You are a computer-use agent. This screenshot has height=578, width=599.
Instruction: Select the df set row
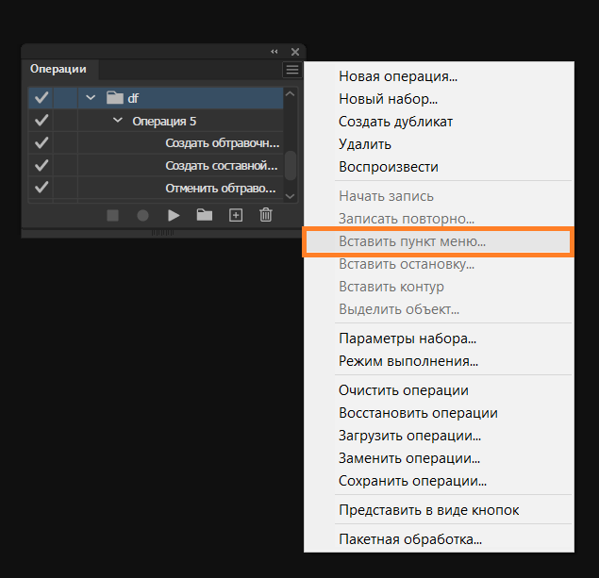[156, 98]
